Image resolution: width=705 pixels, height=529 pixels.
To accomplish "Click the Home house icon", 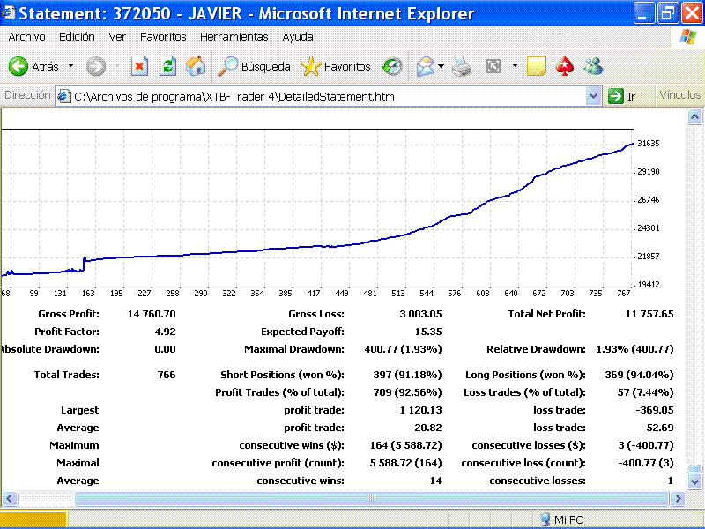I will pyautogui.click(x=196, y=67).
